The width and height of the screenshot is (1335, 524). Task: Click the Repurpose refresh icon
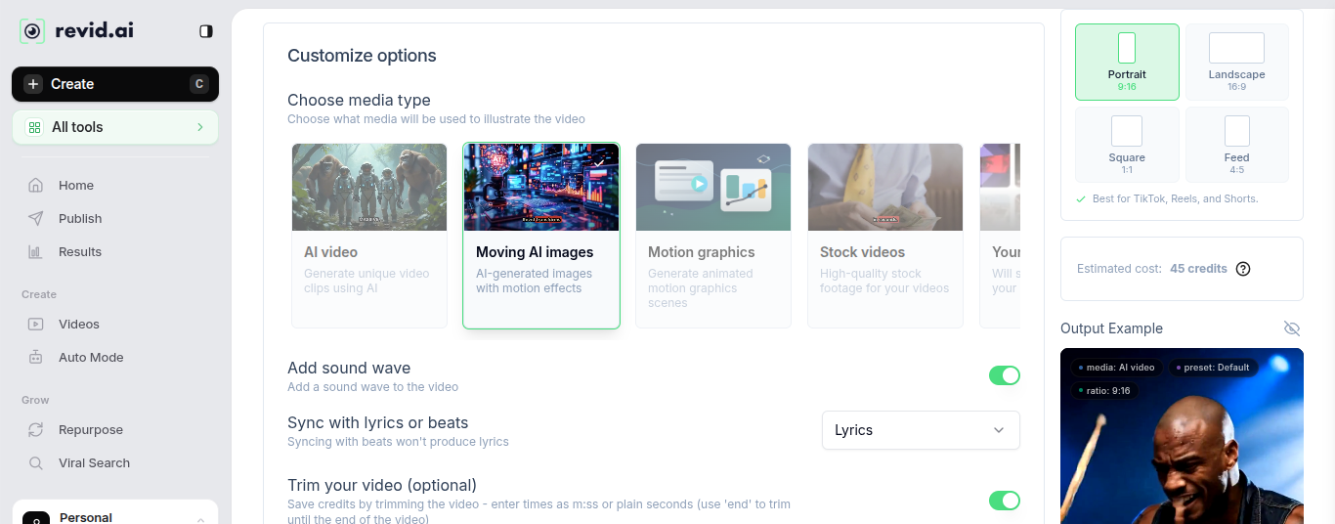point(36,430)
